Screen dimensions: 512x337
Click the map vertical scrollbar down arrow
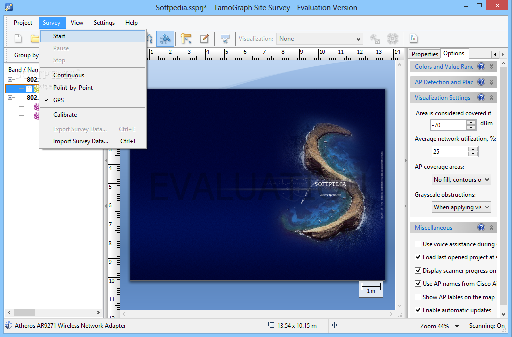(x=399, y=306)
